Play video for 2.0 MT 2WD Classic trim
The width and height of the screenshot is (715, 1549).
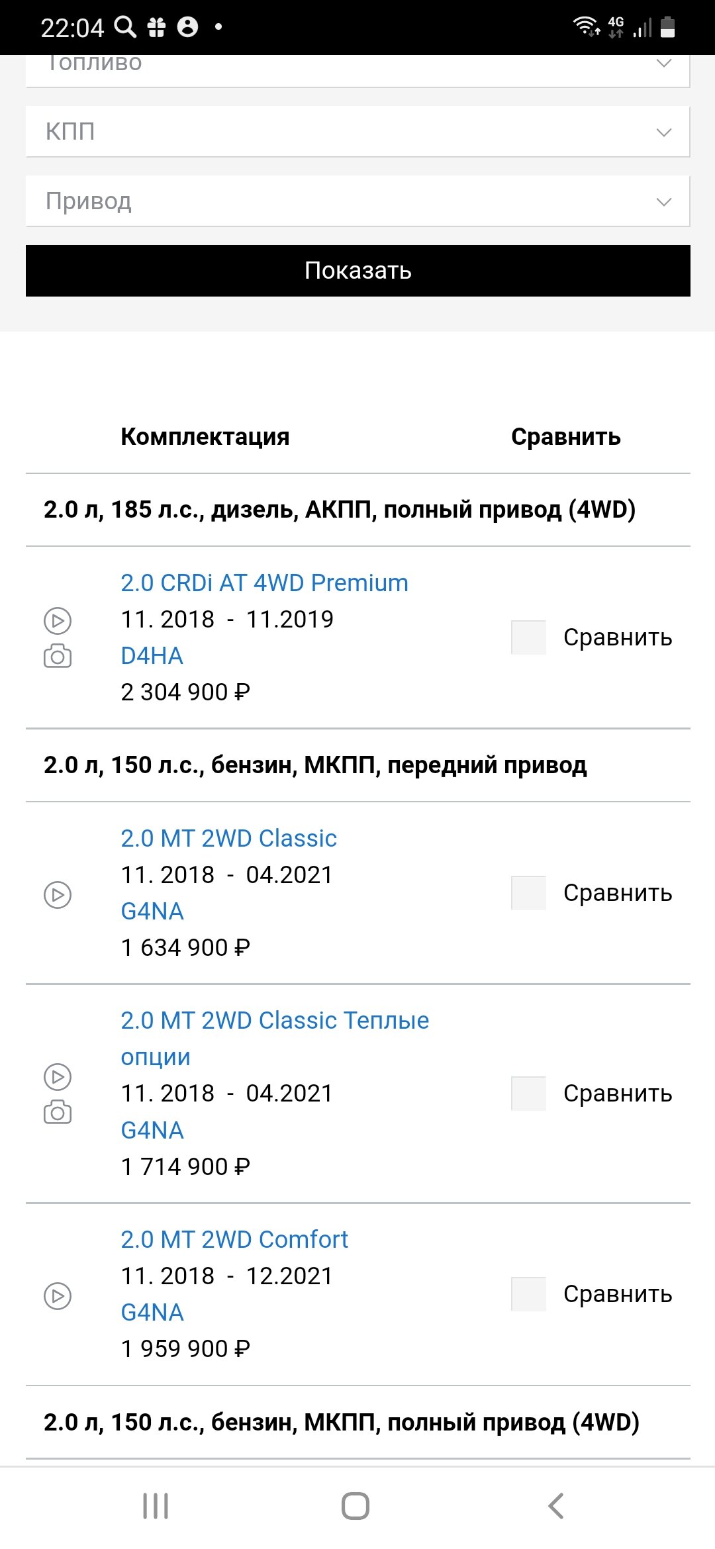click(58, 895)
